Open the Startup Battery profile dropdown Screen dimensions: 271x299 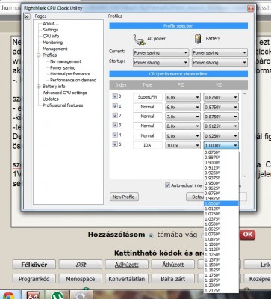pyautogui.click(x=219, y=62)
